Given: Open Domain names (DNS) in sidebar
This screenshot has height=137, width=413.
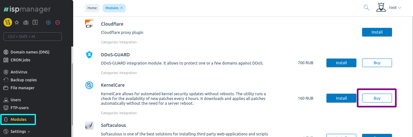Looking at the screenshot, I should [x=30, y=52].
